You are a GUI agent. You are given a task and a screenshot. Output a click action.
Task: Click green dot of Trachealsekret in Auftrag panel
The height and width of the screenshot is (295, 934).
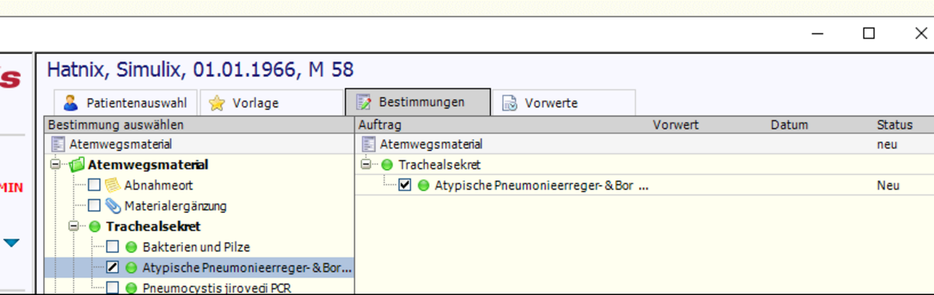(x=386, y=164)
